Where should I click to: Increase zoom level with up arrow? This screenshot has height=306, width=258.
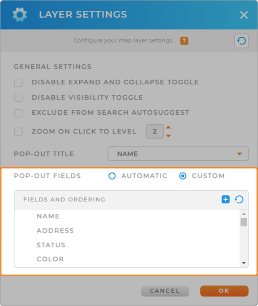168,127
